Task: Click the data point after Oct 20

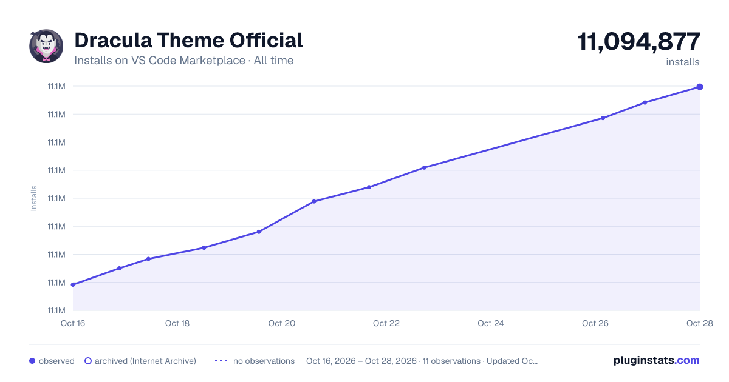Action: pyautogui.click(x=314, y=201)
